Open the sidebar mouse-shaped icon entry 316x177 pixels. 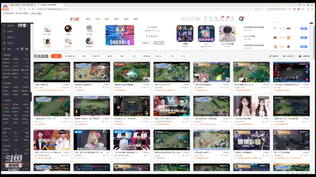pos(4,37)
